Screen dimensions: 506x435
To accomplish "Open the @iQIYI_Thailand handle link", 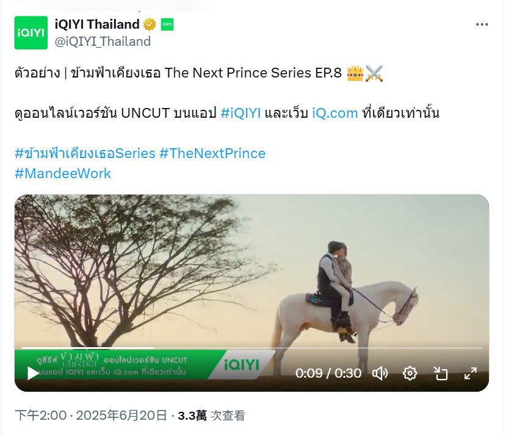I will (103, 41).
